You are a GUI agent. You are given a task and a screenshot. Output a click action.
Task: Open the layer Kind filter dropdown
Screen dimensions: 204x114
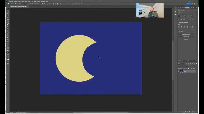(x=181, y=64)
